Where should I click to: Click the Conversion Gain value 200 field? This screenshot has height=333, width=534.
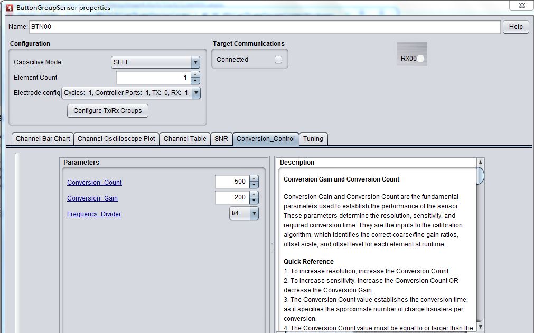click(232, 197)
